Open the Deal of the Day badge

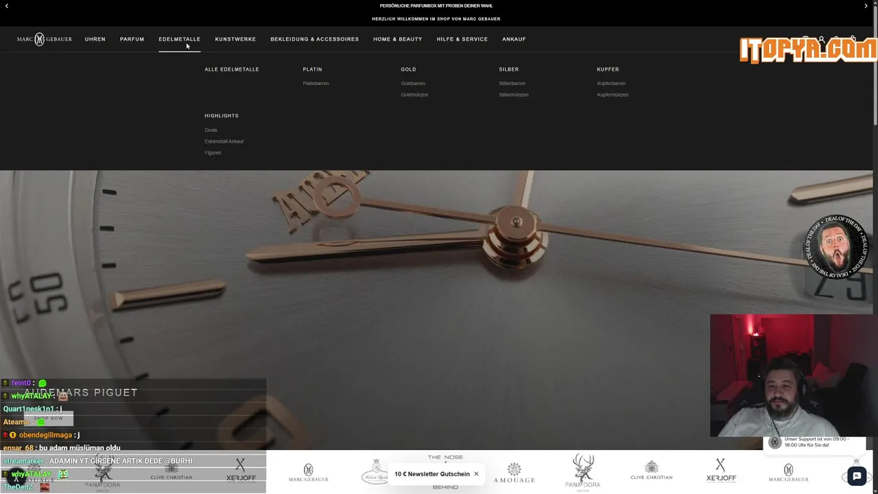(837, 248)
